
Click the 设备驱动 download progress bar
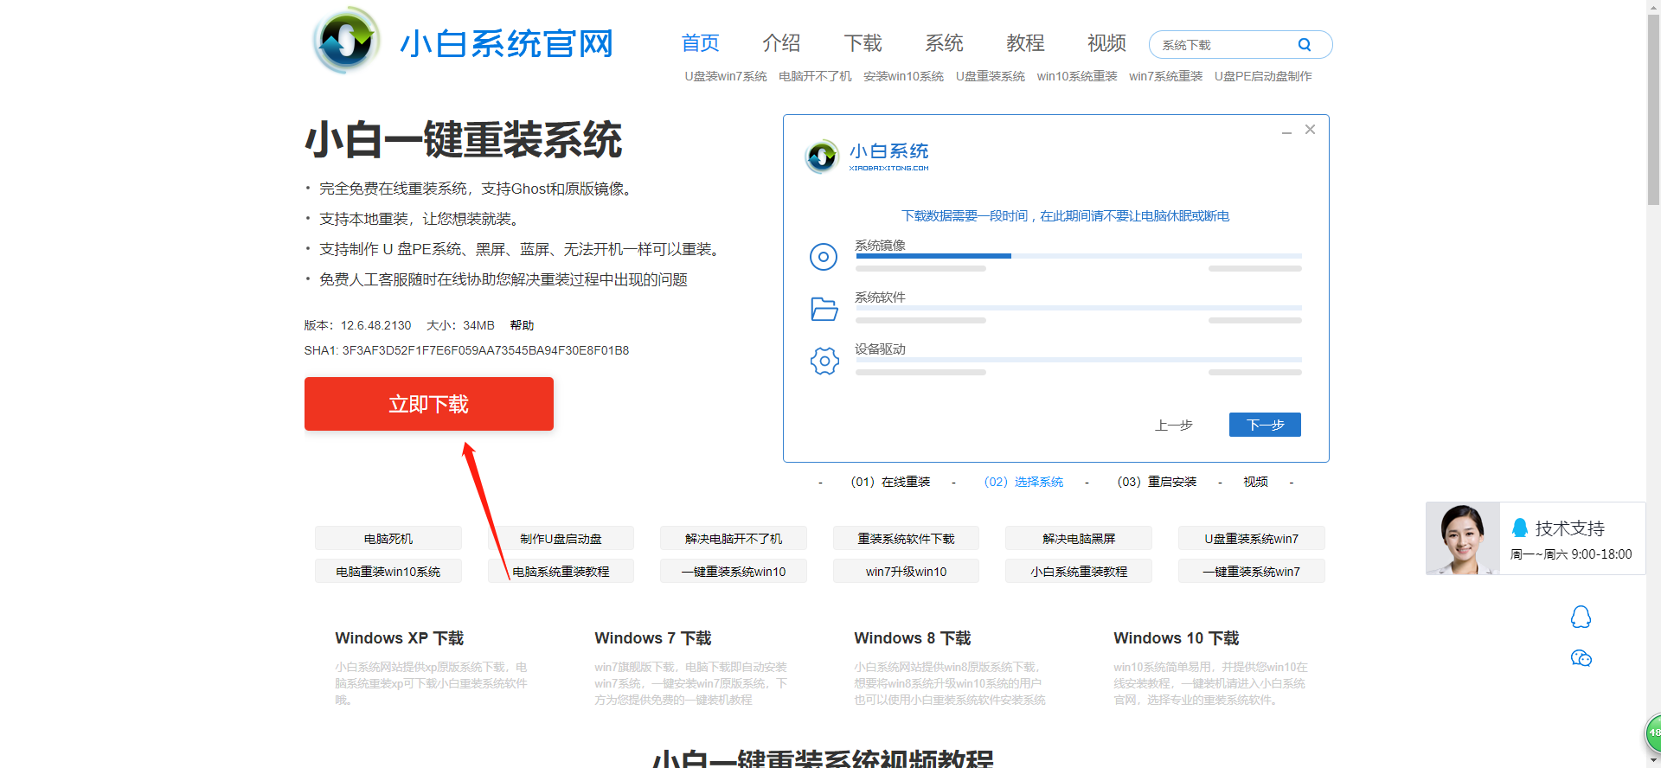pos(1079,360)
